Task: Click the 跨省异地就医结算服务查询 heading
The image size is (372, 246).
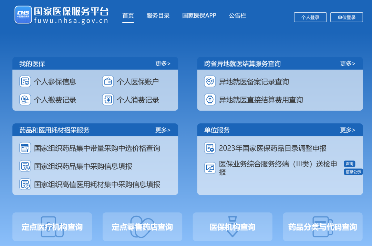Action: click(242, 64)
